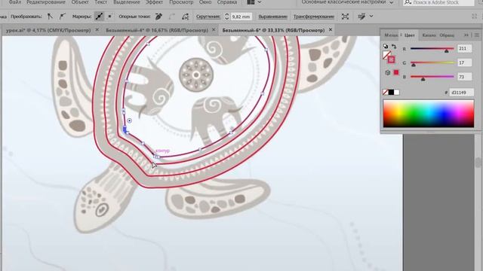Click the in-web red color swatch
The image size is (483, 271).
pos(396,72)
